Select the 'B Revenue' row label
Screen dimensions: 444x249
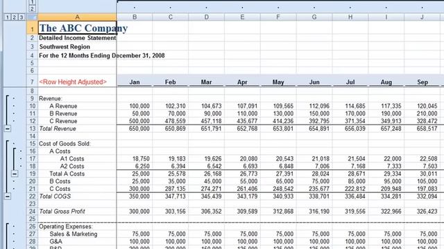77,113
